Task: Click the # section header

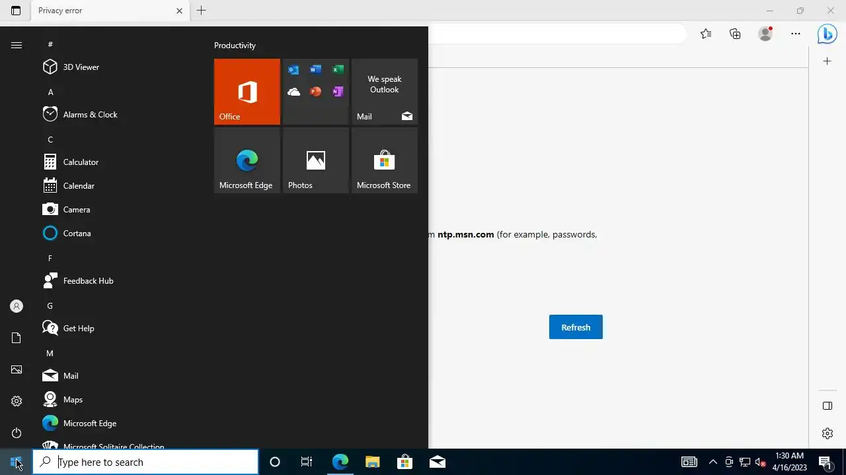Action: tap(50, 44)
